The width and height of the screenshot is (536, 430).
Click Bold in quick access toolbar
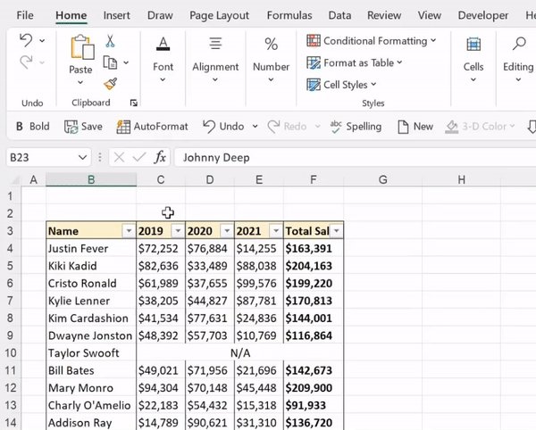pos(33,127)
